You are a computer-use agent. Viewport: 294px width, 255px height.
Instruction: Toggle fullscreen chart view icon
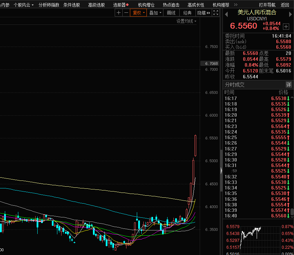pyautogui.click(x=216, y=13)
